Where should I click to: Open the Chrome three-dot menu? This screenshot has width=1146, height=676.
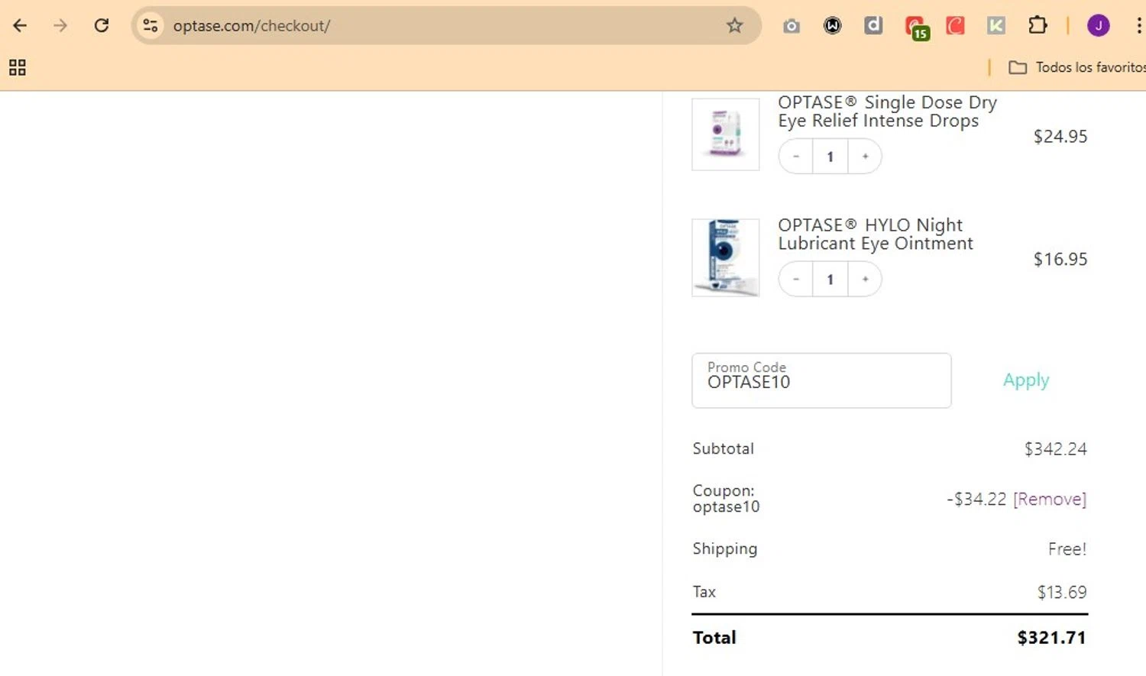point(1138,25)
